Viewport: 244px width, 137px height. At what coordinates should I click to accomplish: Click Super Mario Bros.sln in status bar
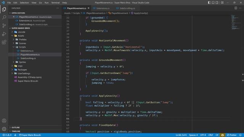[30, 135]
